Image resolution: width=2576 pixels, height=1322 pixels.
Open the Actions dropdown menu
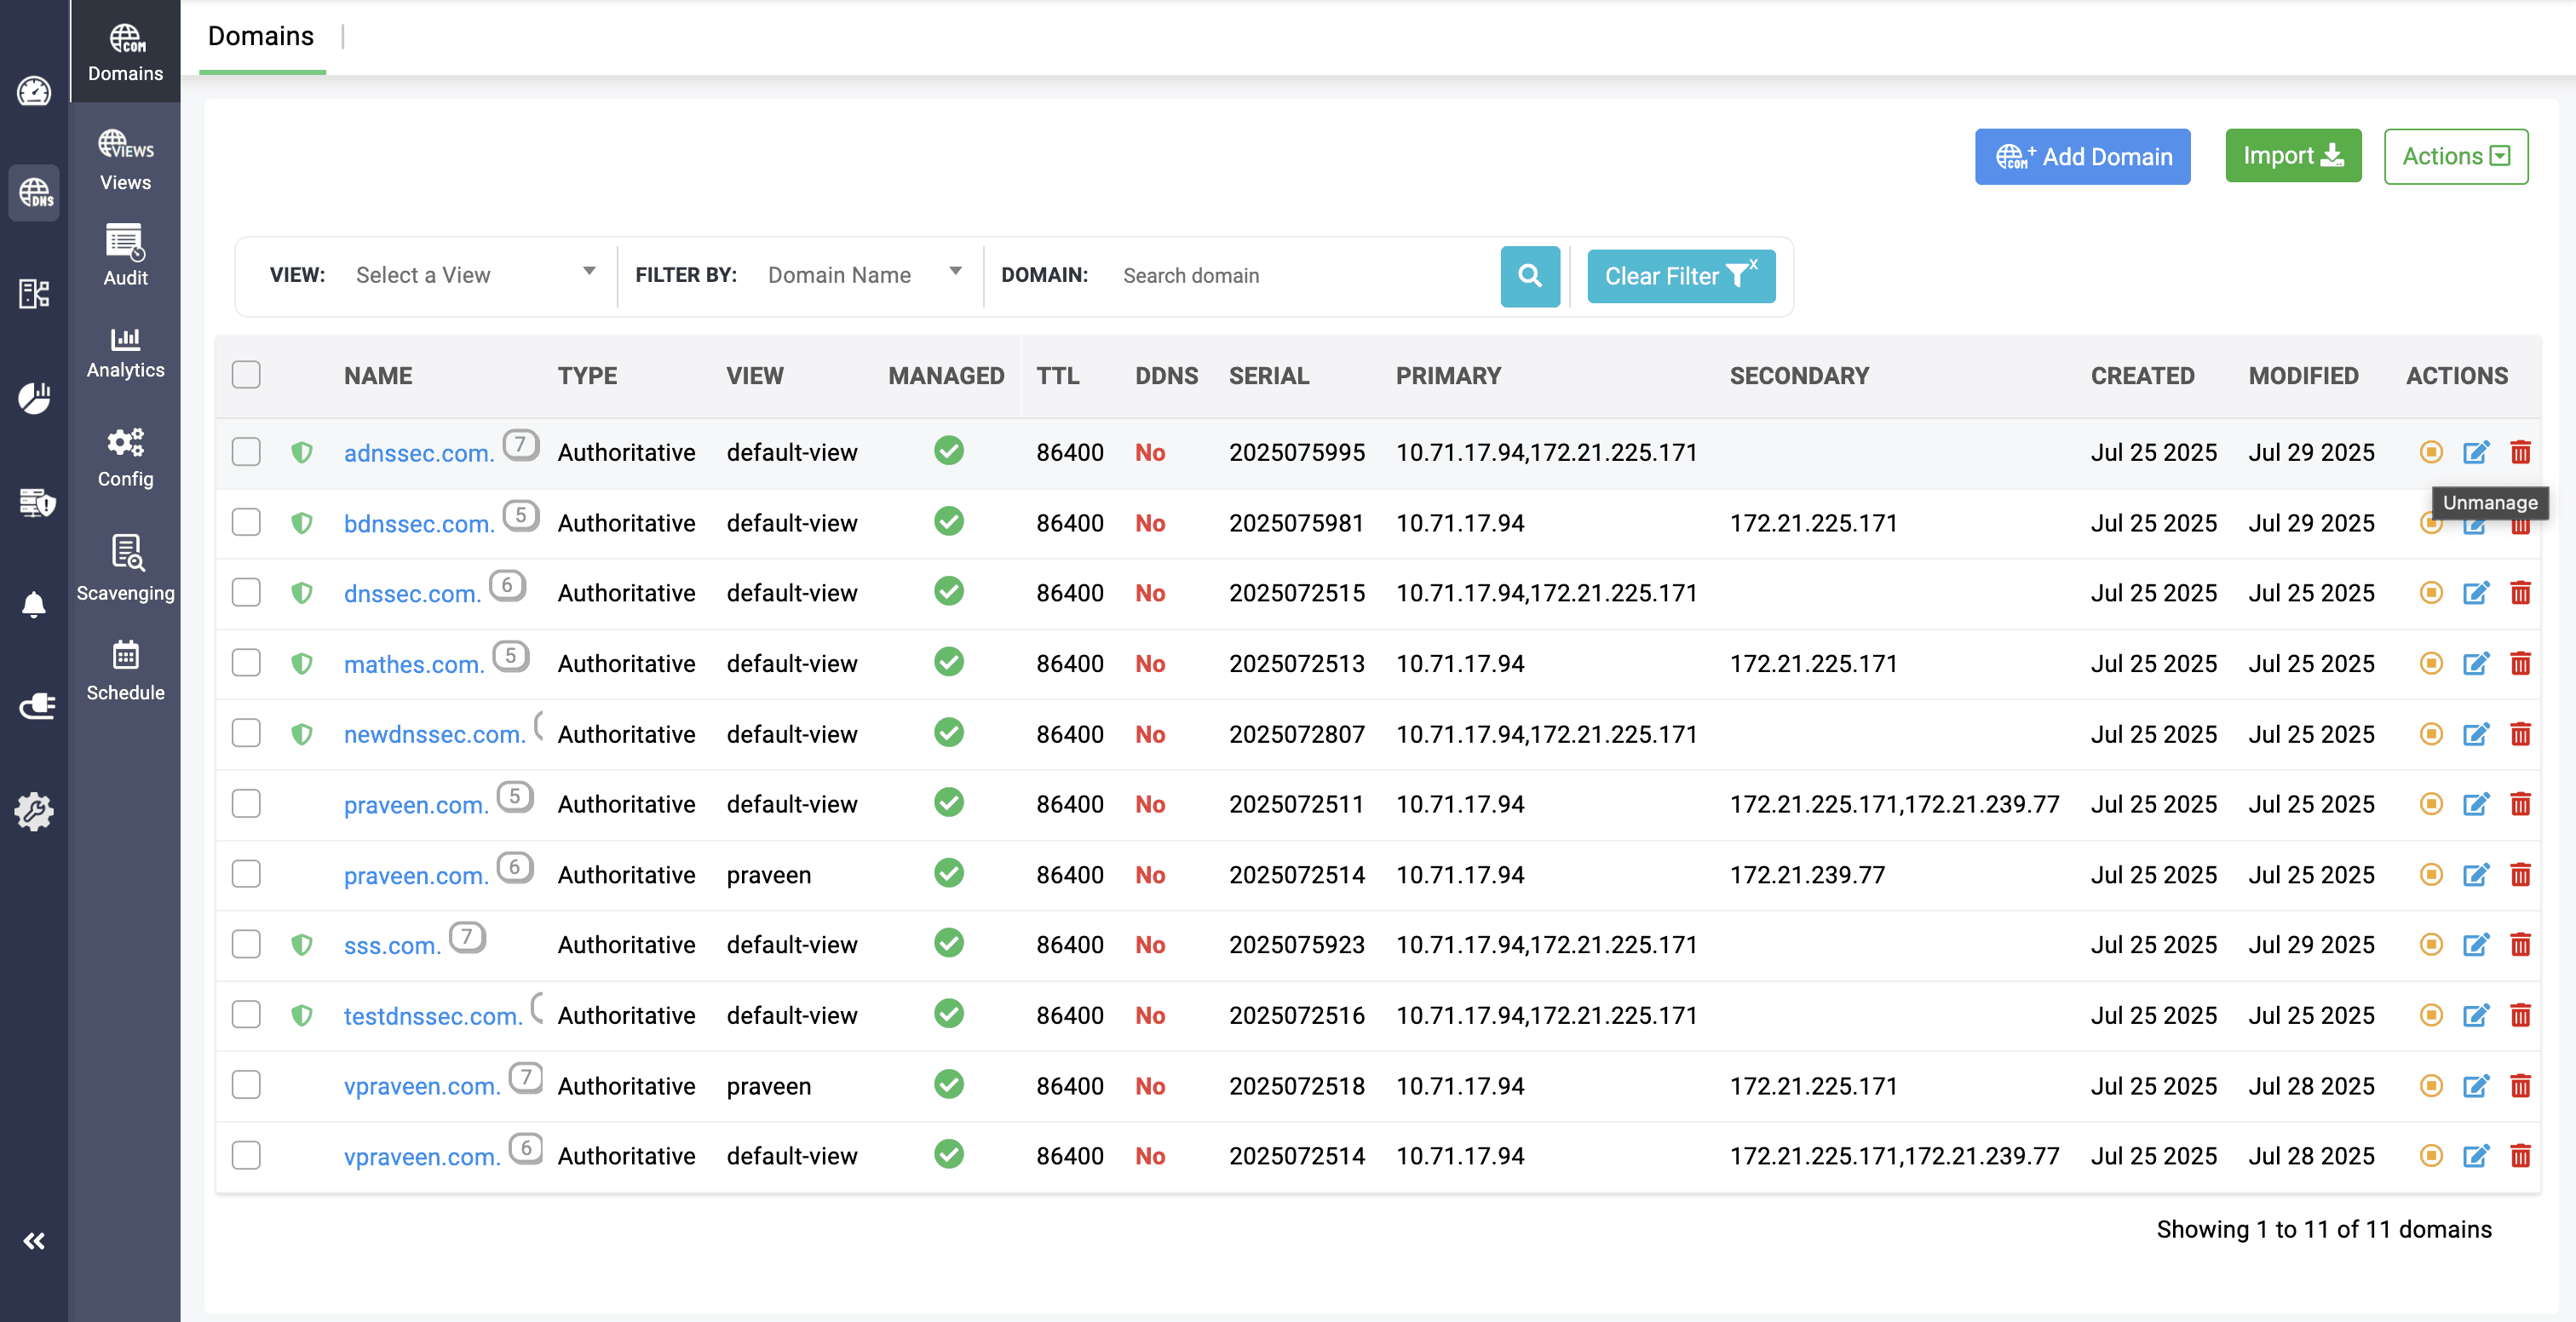point(2455,156)
